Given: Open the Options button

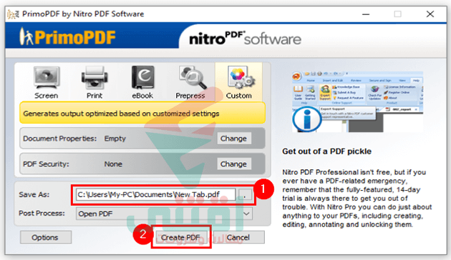Looking at the screenshot, I should 45,237.
